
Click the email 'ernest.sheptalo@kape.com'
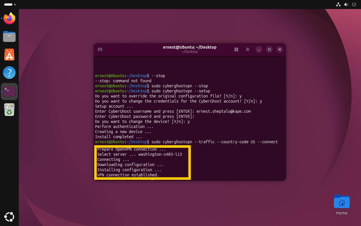click(x=224, y=111)
